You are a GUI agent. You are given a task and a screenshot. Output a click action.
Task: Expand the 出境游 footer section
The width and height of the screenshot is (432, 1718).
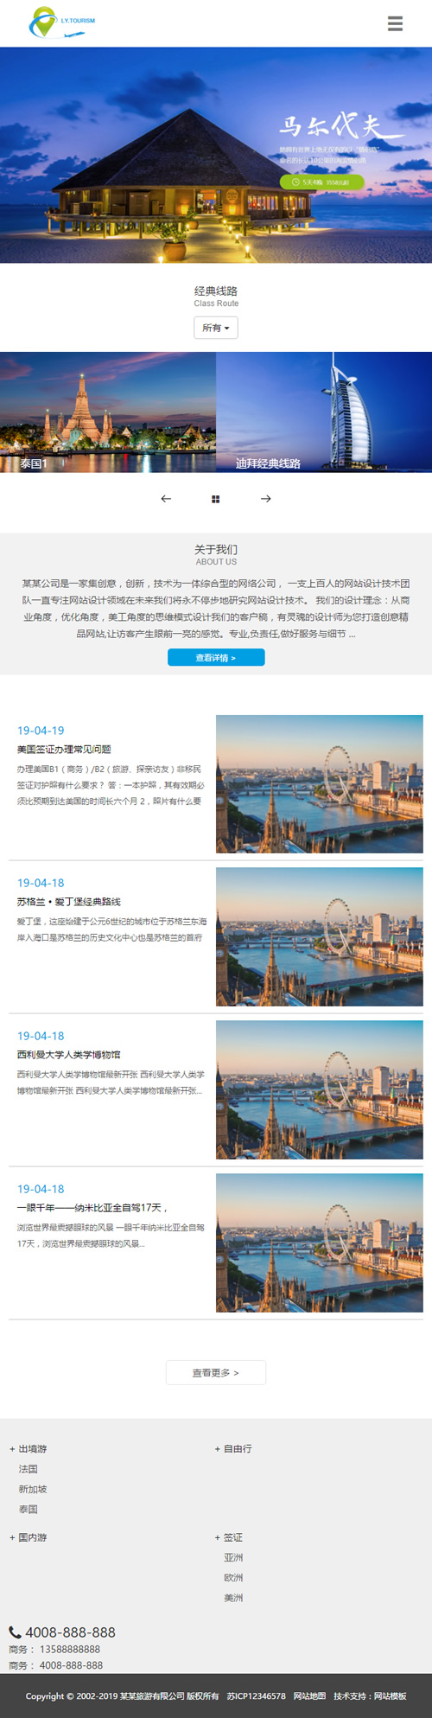click(x=28, y=1448)
